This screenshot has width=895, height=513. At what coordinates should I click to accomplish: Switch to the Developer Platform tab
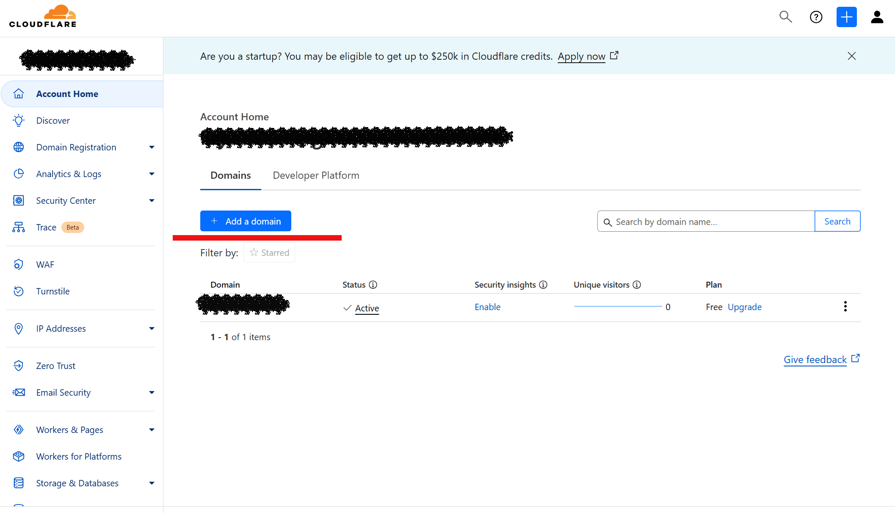[x=316, y=175]
